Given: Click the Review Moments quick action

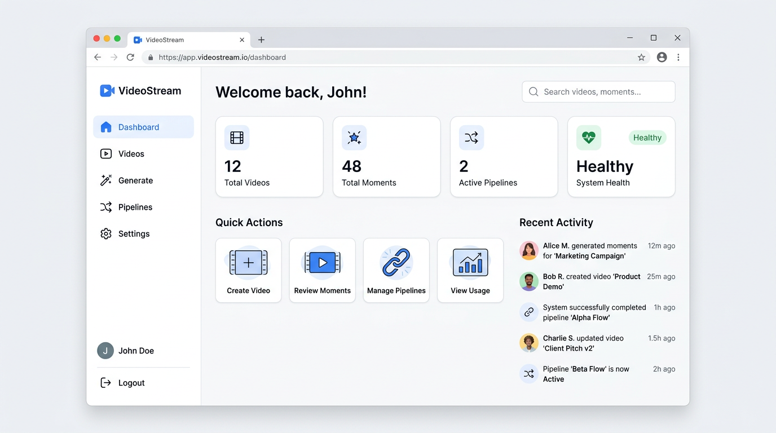Looking at the screenshot, I should pos(322,270).
